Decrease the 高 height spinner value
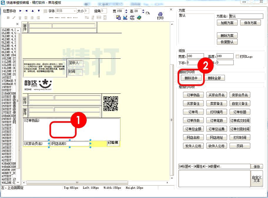 143,12
